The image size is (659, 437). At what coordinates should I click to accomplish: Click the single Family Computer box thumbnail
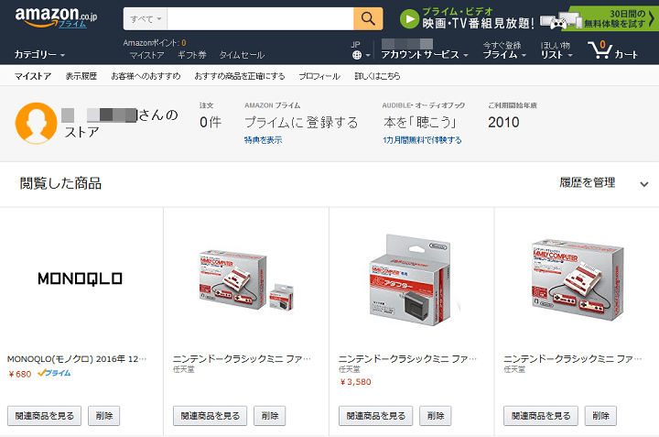pyautogui.click(x=577, y=279)
